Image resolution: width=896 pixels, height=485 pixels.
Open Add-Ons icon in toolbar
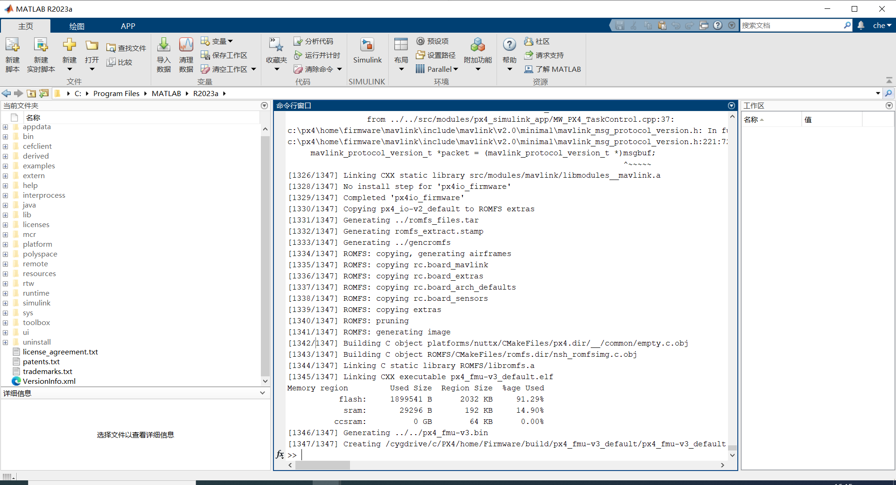tap(477, 45)
